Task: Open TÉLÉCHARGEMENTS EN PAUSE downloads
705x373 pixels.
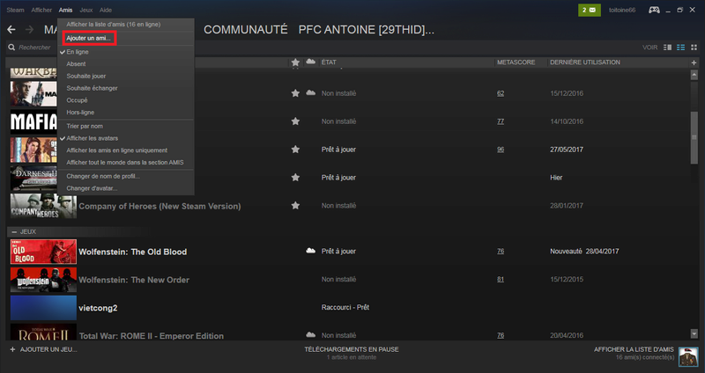Action: 352,349
